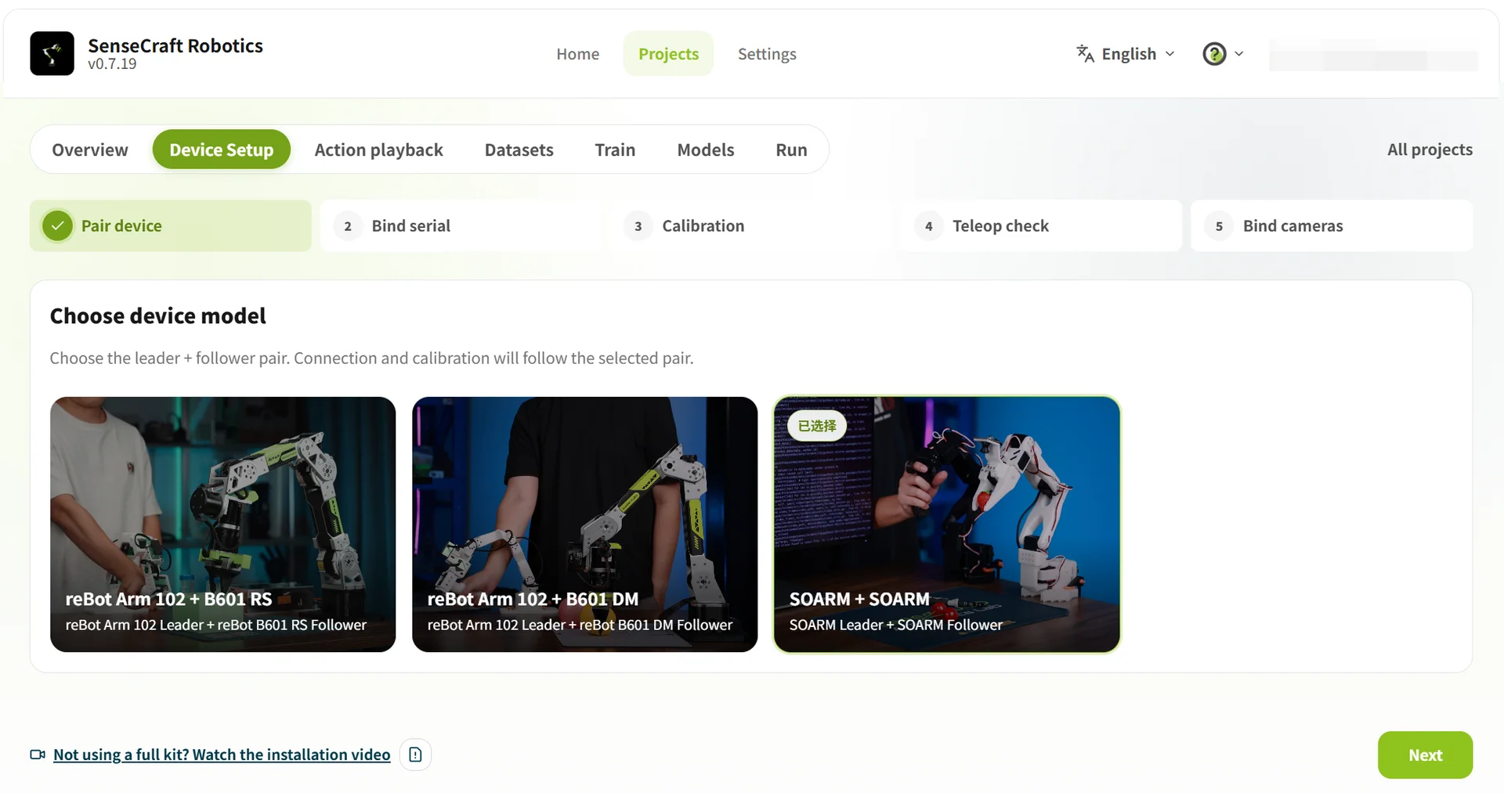The image size is (1504, 793).
Task: Click the video camera icon beside installation link
Action: tap(38, 755)
